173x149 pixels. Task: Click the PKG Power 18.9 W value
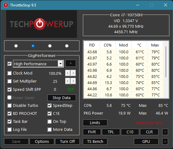[x=124, y=113]
